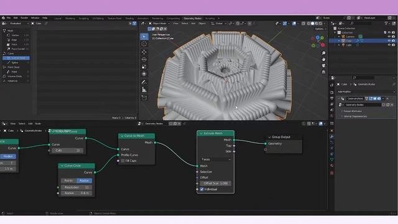Switch perspective/orthographic grid icon in viewport
Image resolution: width=398 pixels, height=224 pixels.
pos(323,72)
